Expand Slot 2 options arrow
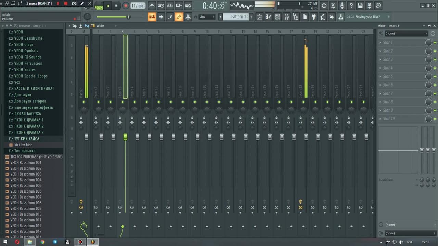The width and height of the screenshot is (438, 246). (380, 51)
